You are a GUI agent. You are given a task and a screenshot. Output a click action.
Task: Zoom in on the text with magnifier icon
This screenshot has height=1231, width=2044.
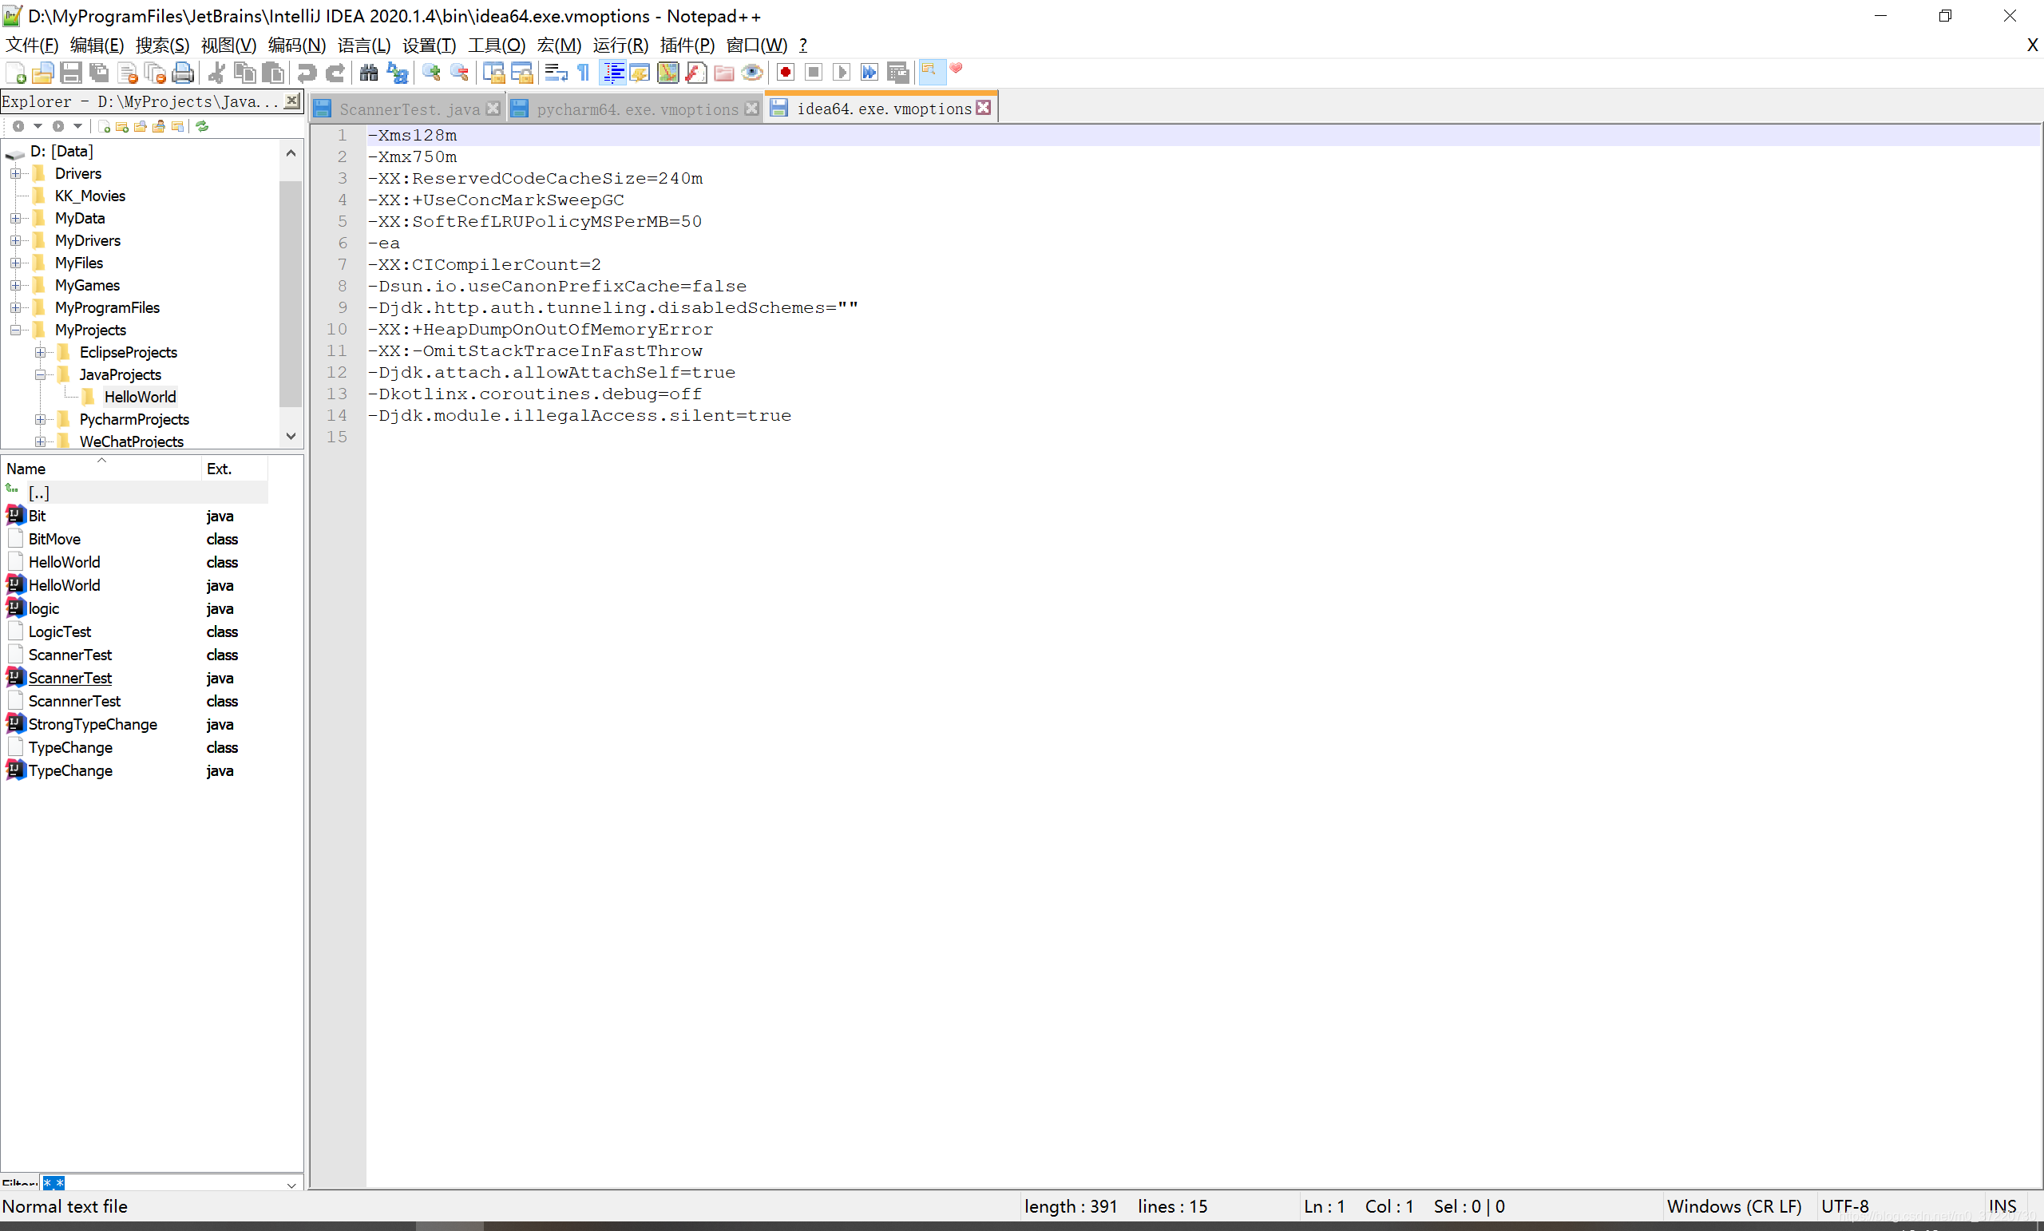click(430, 72)
